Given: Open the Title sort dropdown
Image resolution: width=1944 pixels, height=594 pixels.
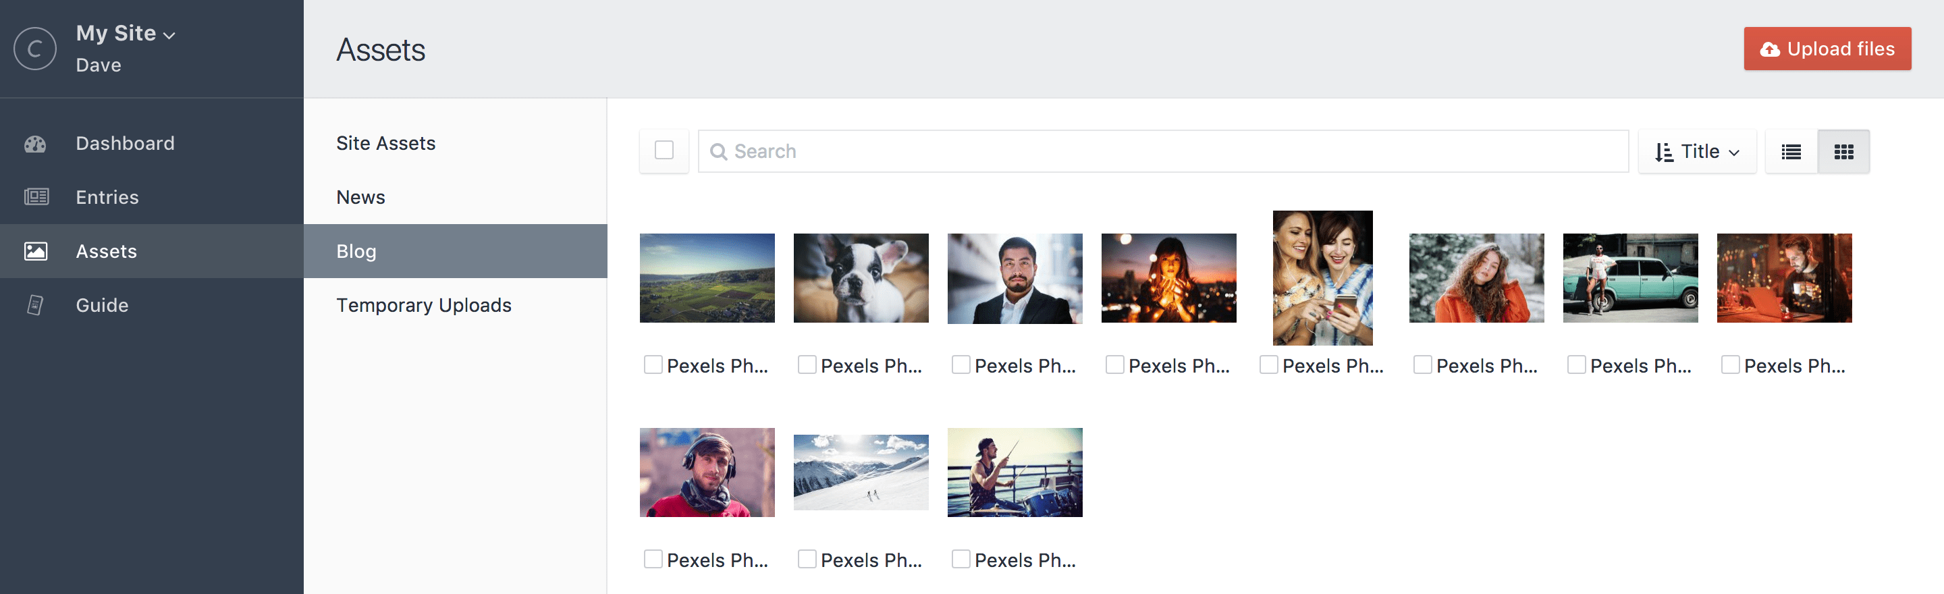Looking at the screenshot, I should [x=1696, y=152].
